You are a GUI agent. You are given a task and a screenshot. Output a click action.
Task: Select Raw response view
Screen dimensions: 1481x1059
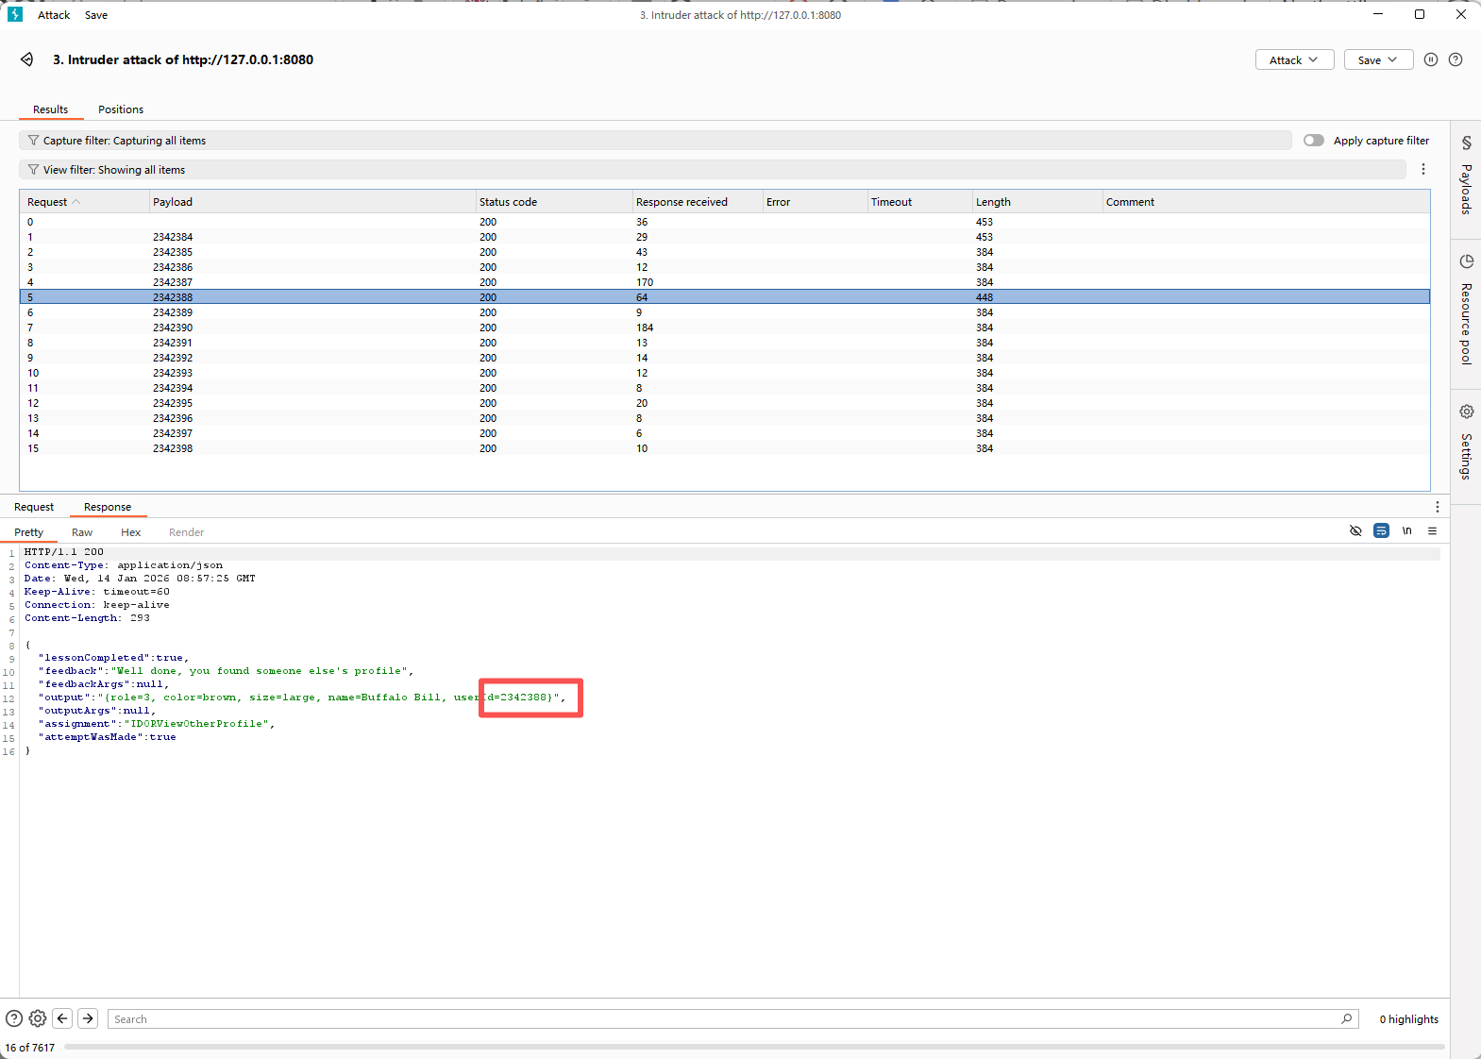[82, 532]
